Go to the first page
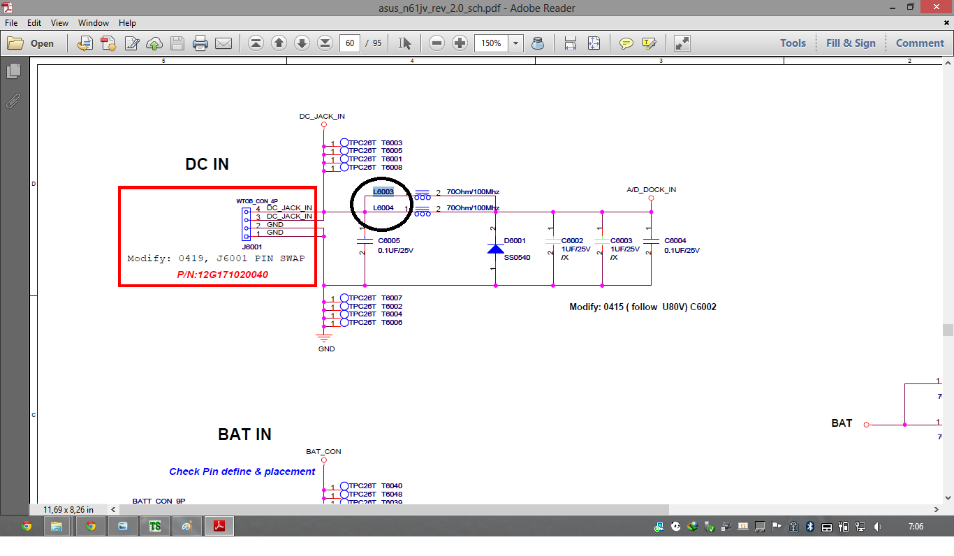 [x=256, y=43]
